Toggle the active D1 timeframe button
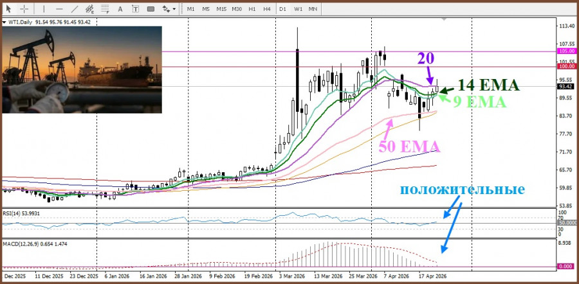579x284 pixels. (x=282, y=9)
